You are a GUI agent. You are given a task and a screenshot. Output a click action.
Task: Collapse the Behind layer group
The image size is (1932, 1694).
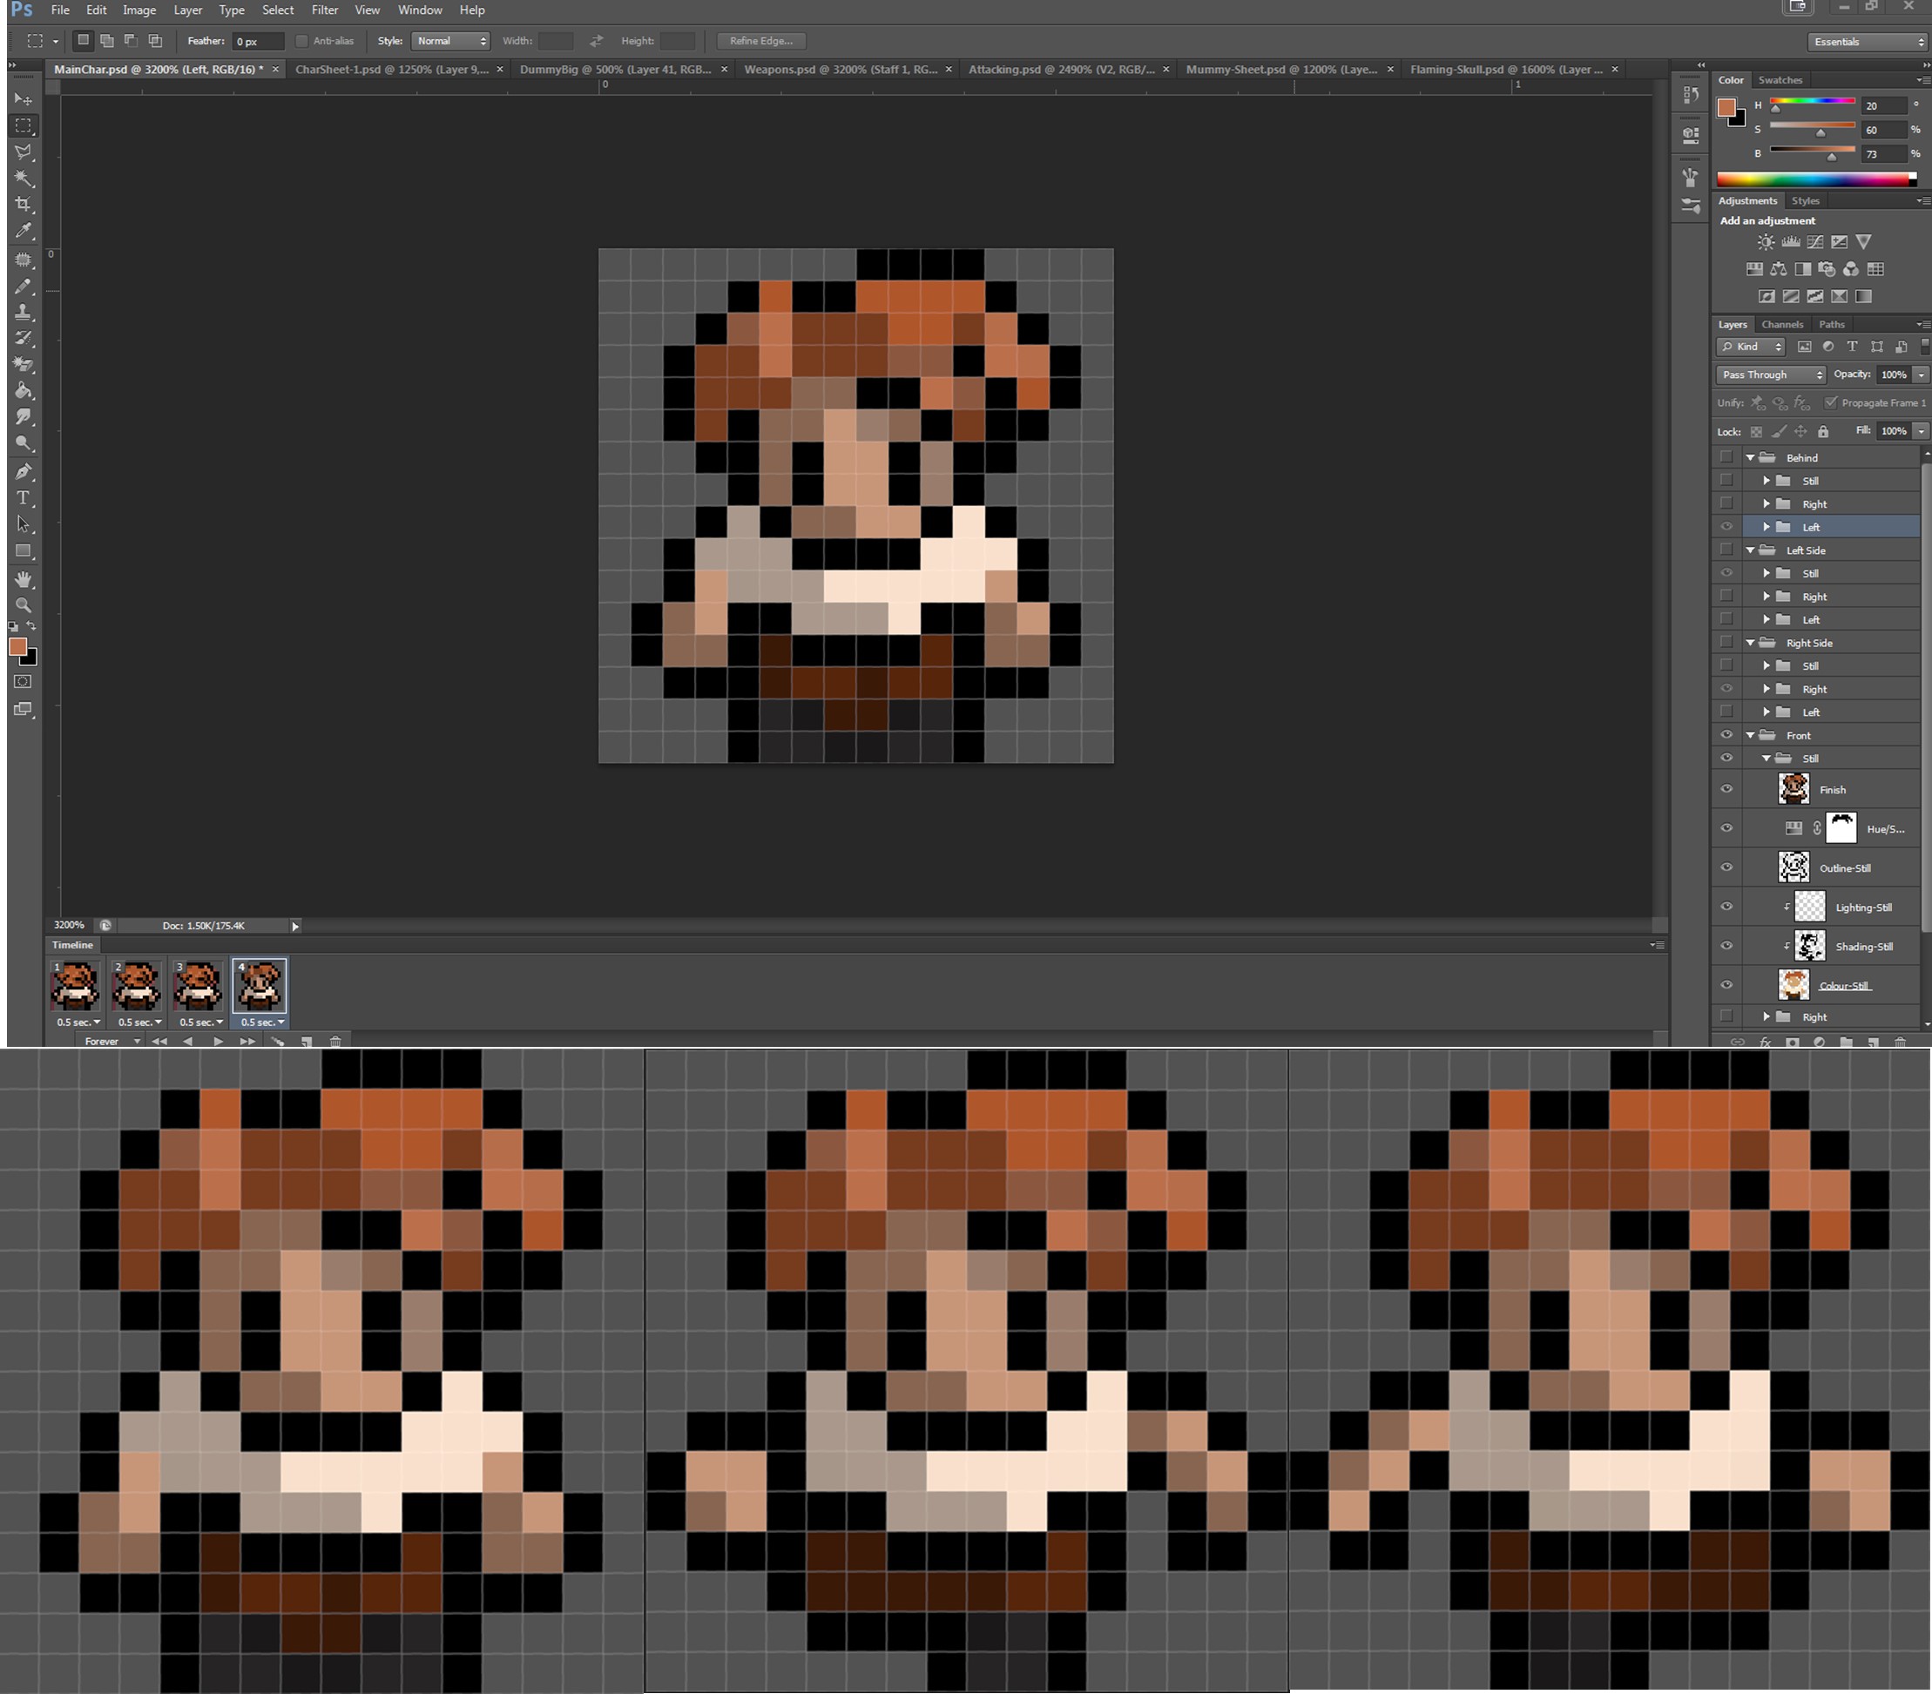coord(1750,457)
